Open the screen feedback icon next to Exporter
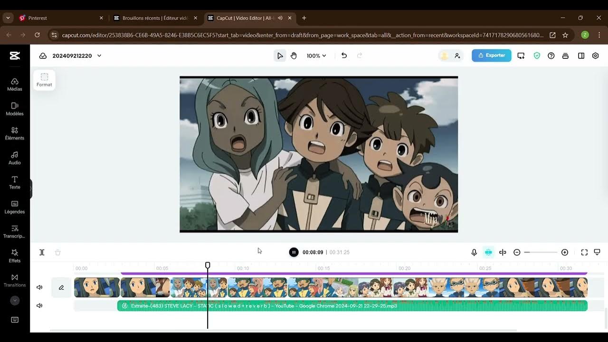Viewport: 608px width, 342px height. (521, 56)
